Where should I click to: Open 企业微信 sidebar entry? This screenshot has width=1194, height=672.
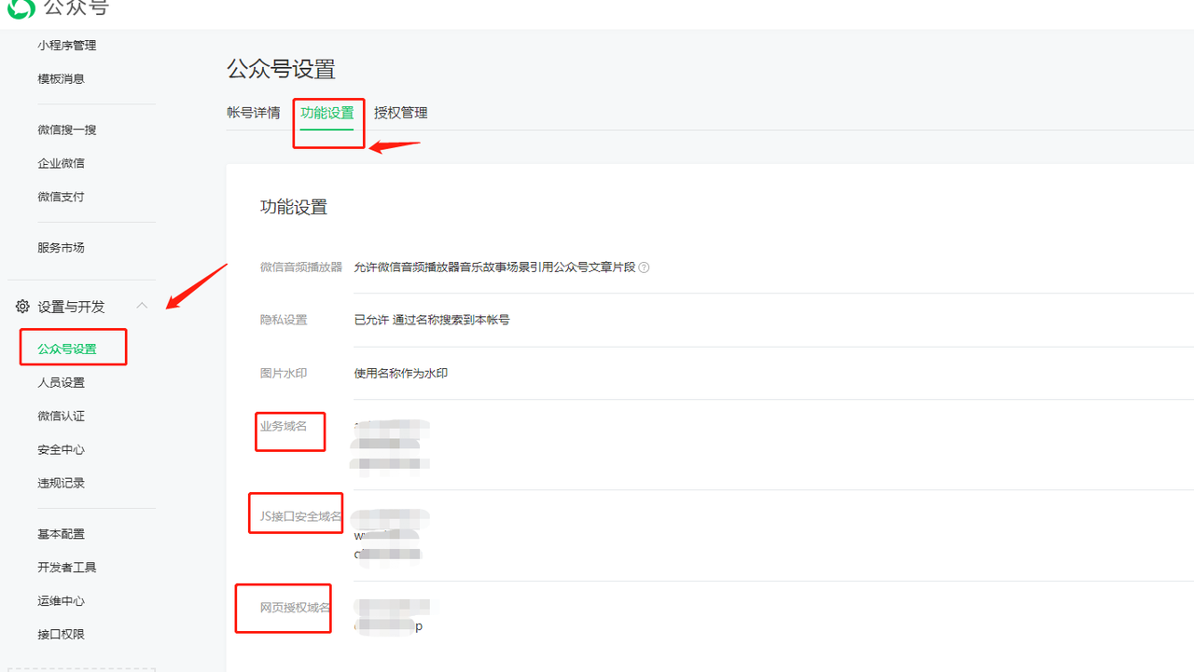62,164
